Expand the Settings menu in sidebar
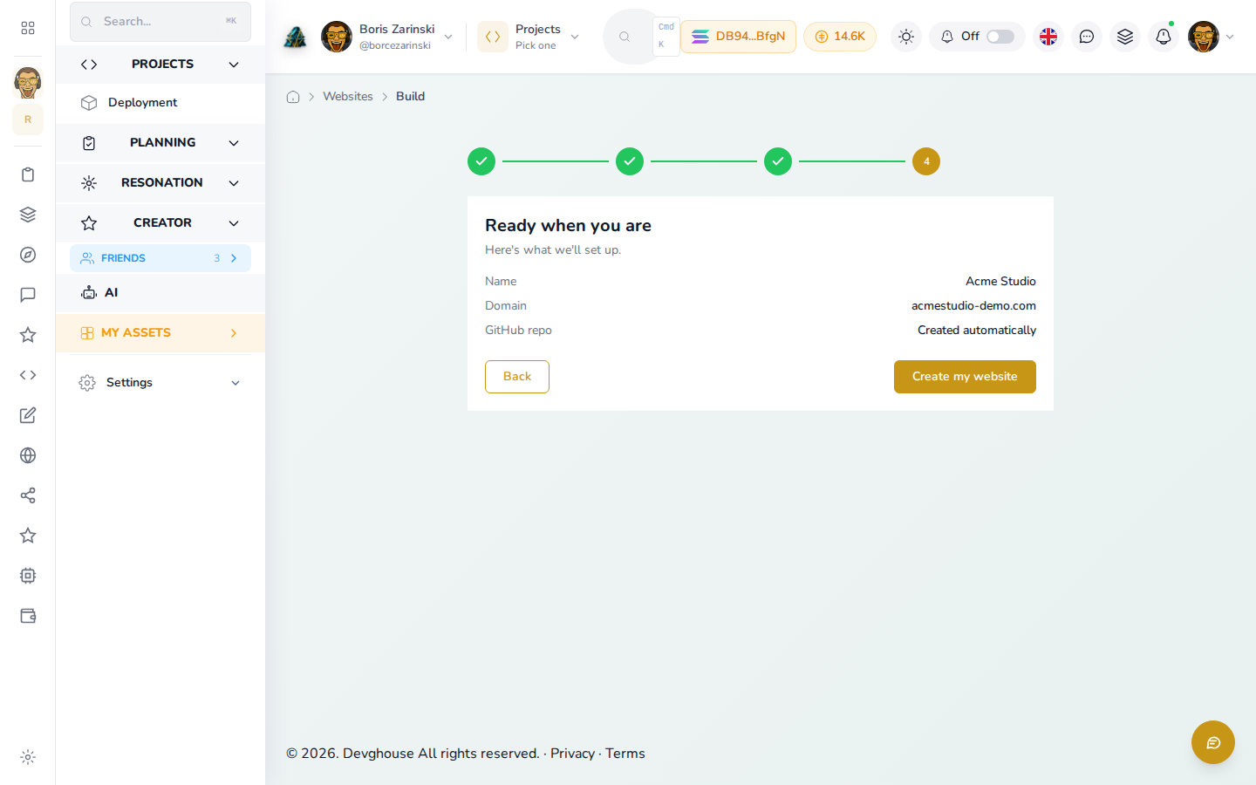 [160, 383]
